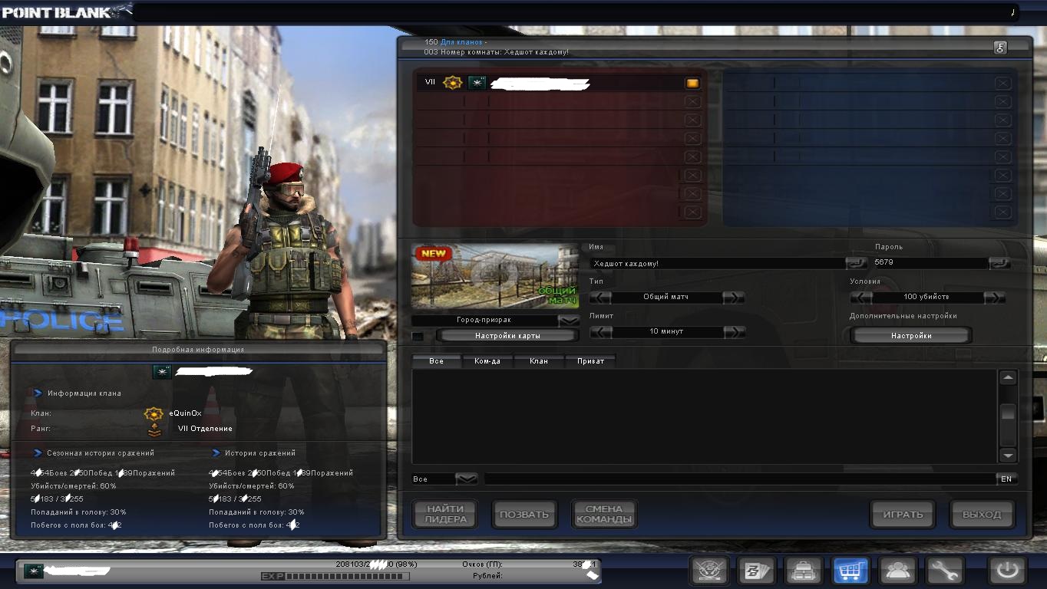Confirm password with the enter icon
This screenshot has width=1047, height=589.
[999, 263]
